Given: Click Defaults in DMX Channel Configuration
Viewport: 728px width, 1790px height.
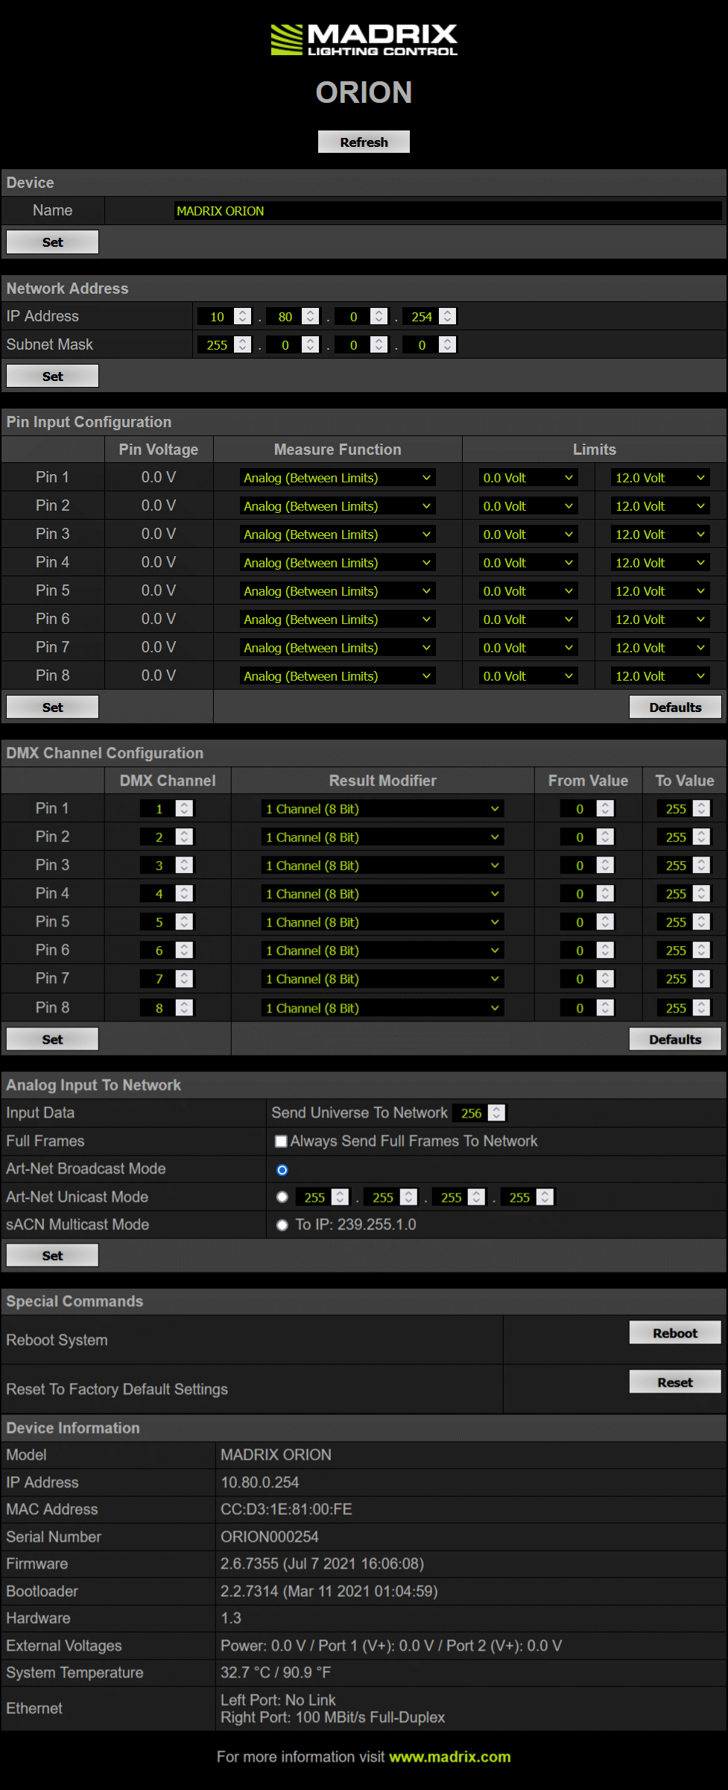Looking at the screenshot, I should 675,1039.
